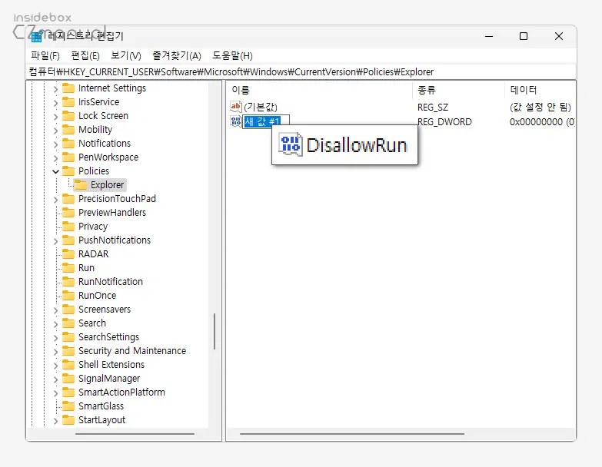Screen dimensions: 602x467
Task: Expand the Shell Extensions key
Action: (55, 365)
